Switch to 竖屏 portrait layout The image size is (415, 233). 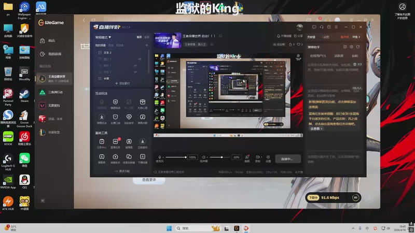pyautogui.click(x=147, y=37)
